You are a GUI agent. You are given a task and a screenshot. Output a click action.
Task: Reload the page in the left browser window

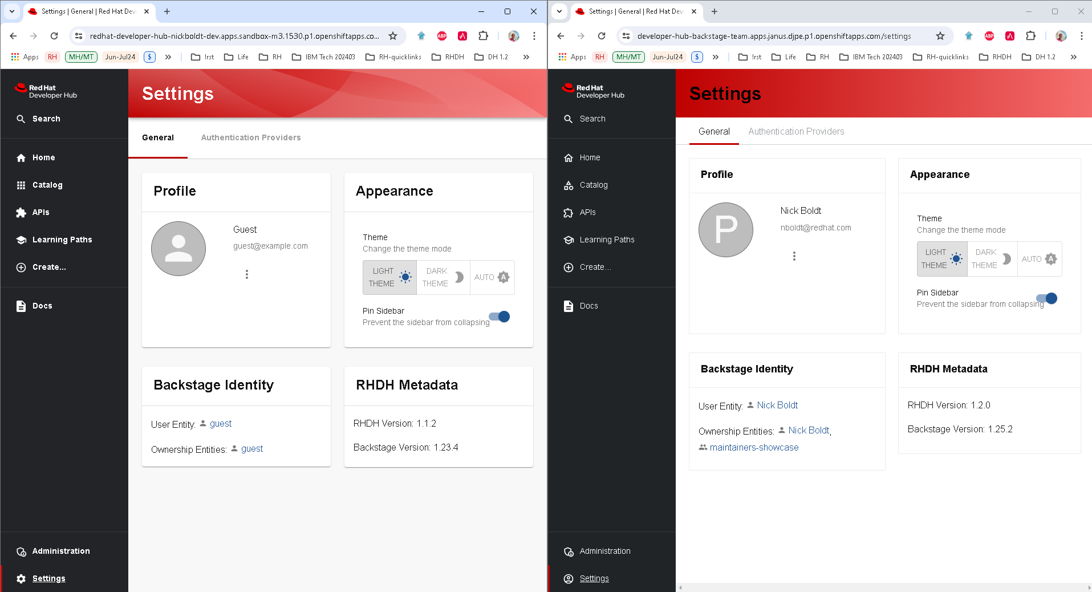[54, 36]
